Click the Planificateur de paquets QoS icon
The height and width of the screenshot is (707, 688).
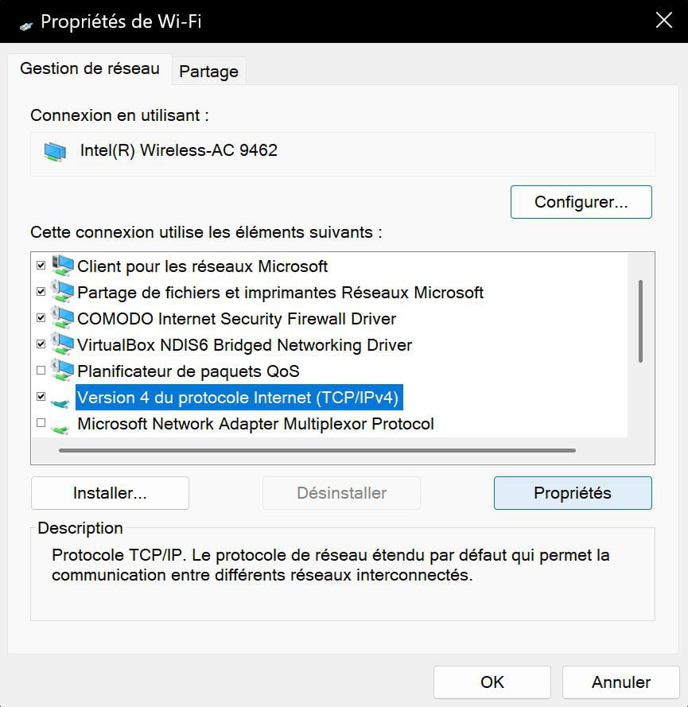click(62, 370)
